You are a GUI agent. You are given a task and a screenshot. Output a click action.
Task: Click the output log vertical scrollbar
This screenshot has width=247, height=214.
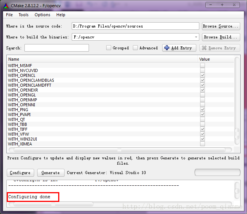tap(237, 190)
